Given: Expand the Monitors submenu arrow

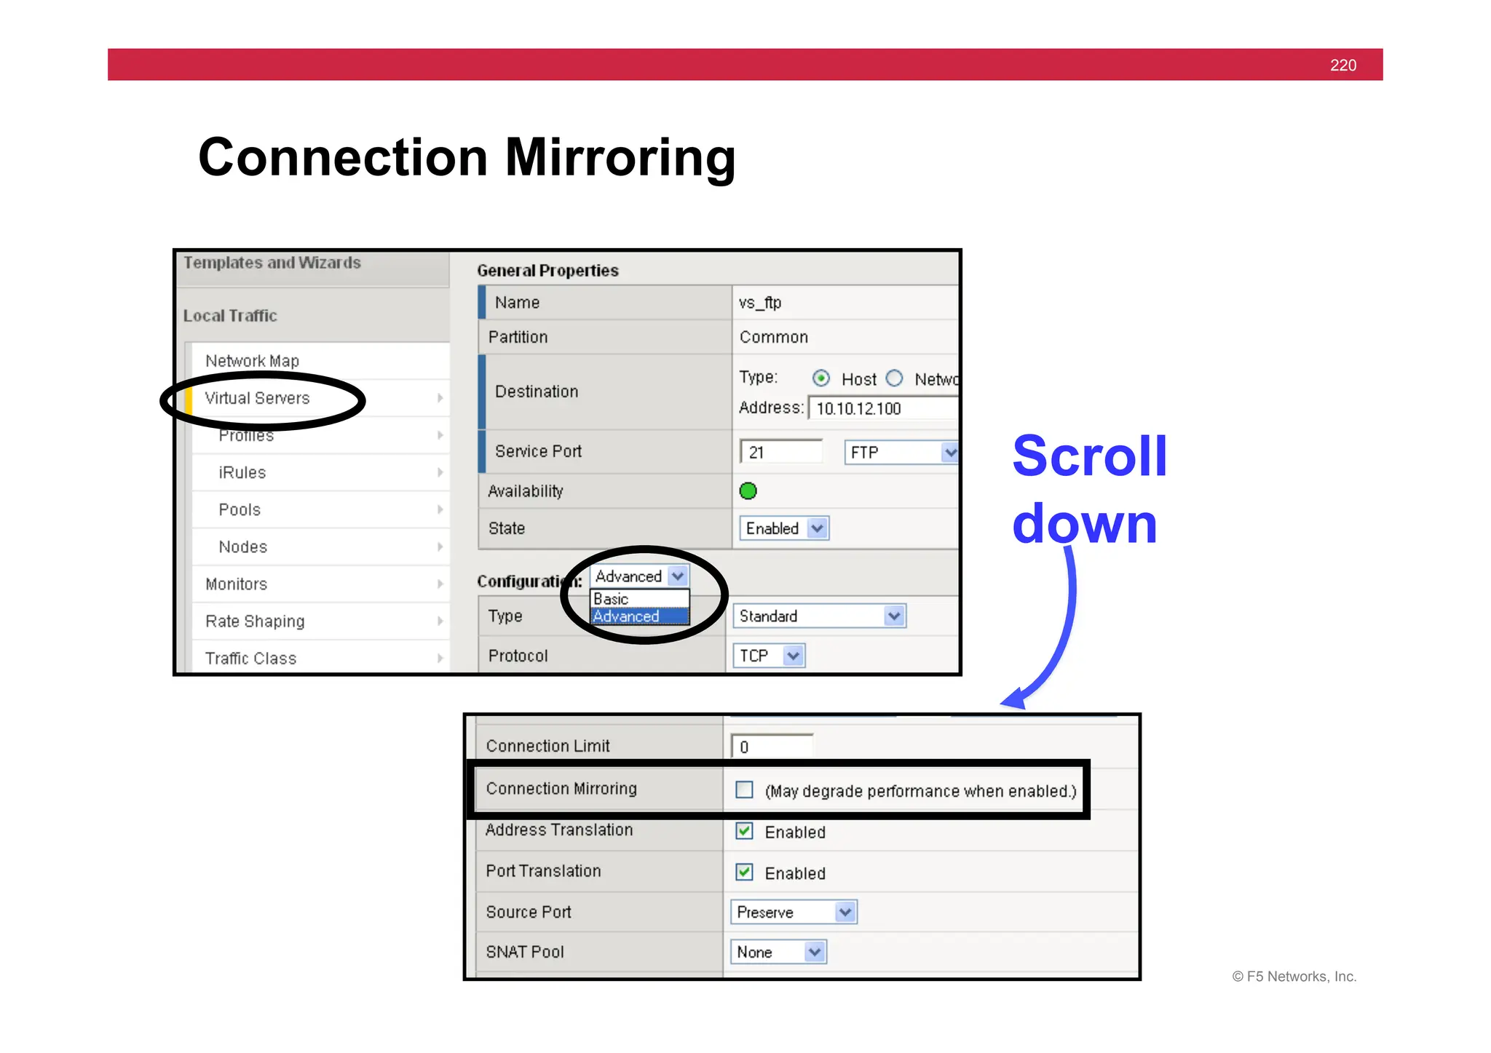Looking at the screenshot, I should point(440,584).
